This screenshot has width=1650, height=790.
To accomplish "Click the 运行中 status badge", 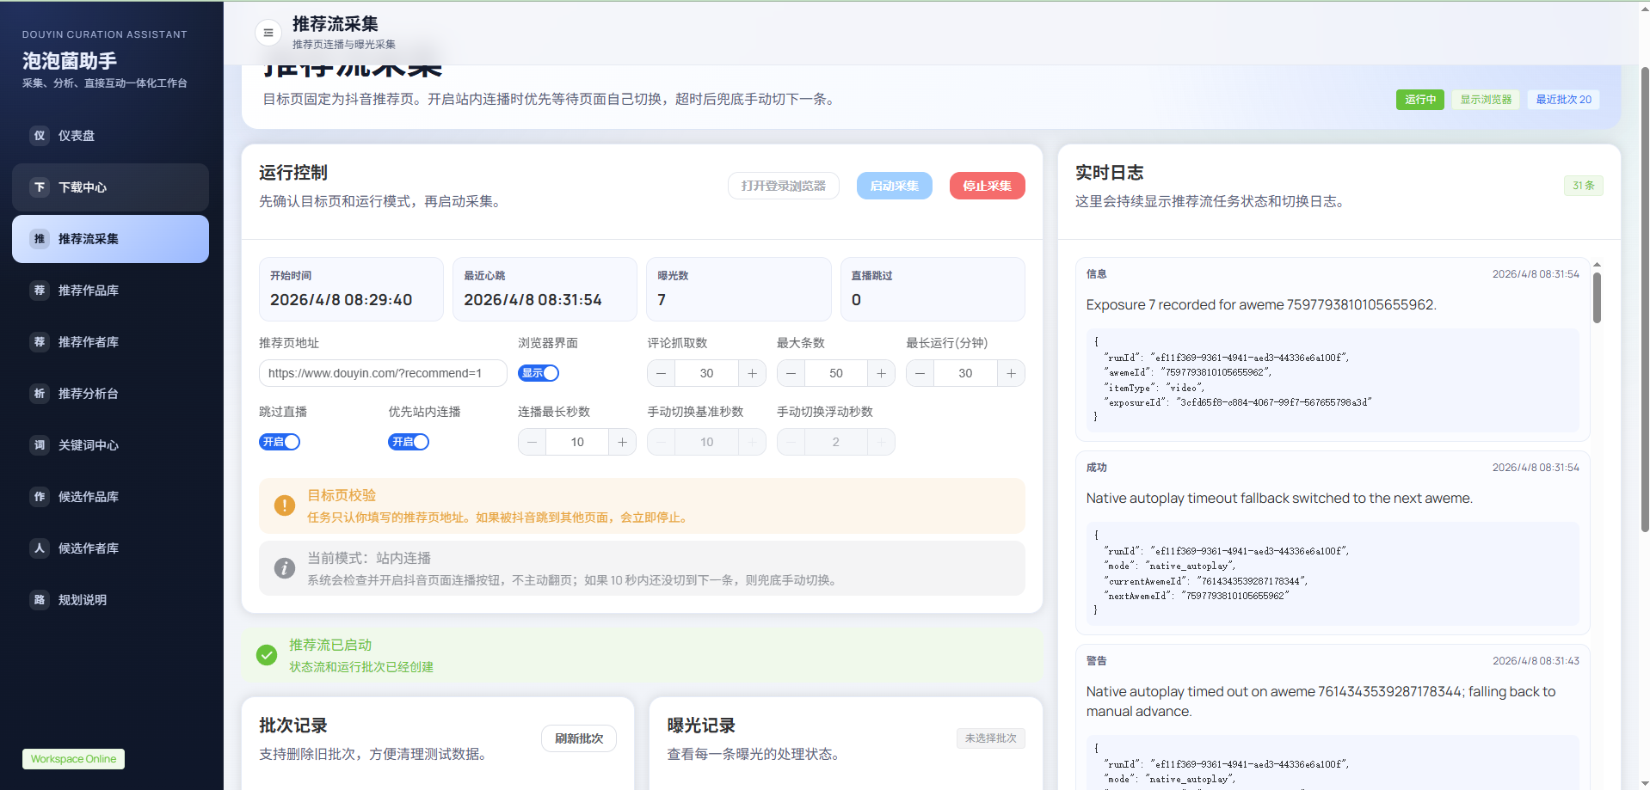I will [x=1420, y=100].
